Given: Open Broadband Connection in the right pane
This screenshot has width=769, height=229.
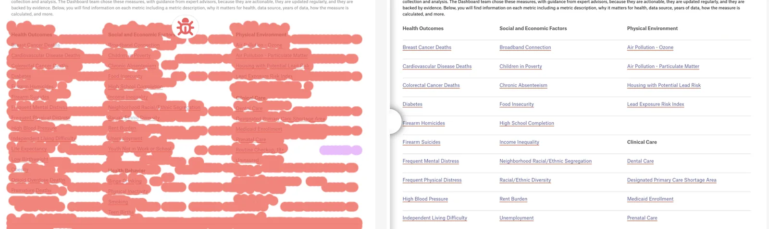Looking at the screenshot, I should pyautogui.click(x=525, y=47).
